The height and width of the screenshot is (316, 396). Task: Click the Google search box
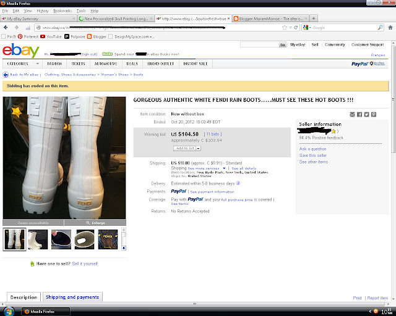[x=344, y=28]
